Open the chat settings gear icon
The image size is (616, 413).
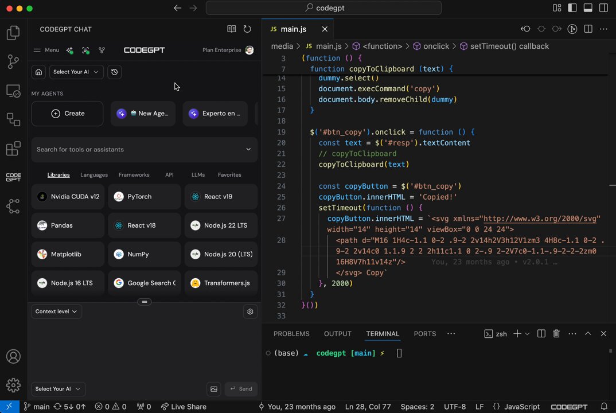tap(250, 311)
